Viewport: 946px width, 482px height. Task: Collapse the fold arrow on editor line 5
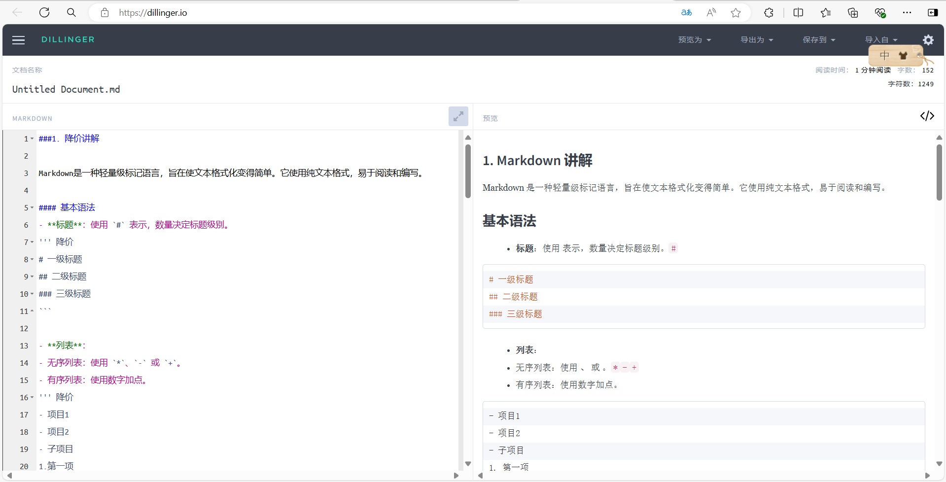click(32, 207)
